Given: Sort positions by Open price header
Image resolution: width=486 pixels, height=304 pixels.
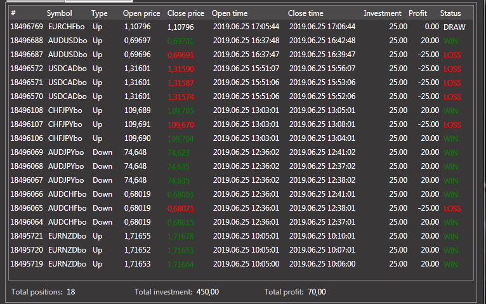Looking at the screenshot, I should coord(141,13).
